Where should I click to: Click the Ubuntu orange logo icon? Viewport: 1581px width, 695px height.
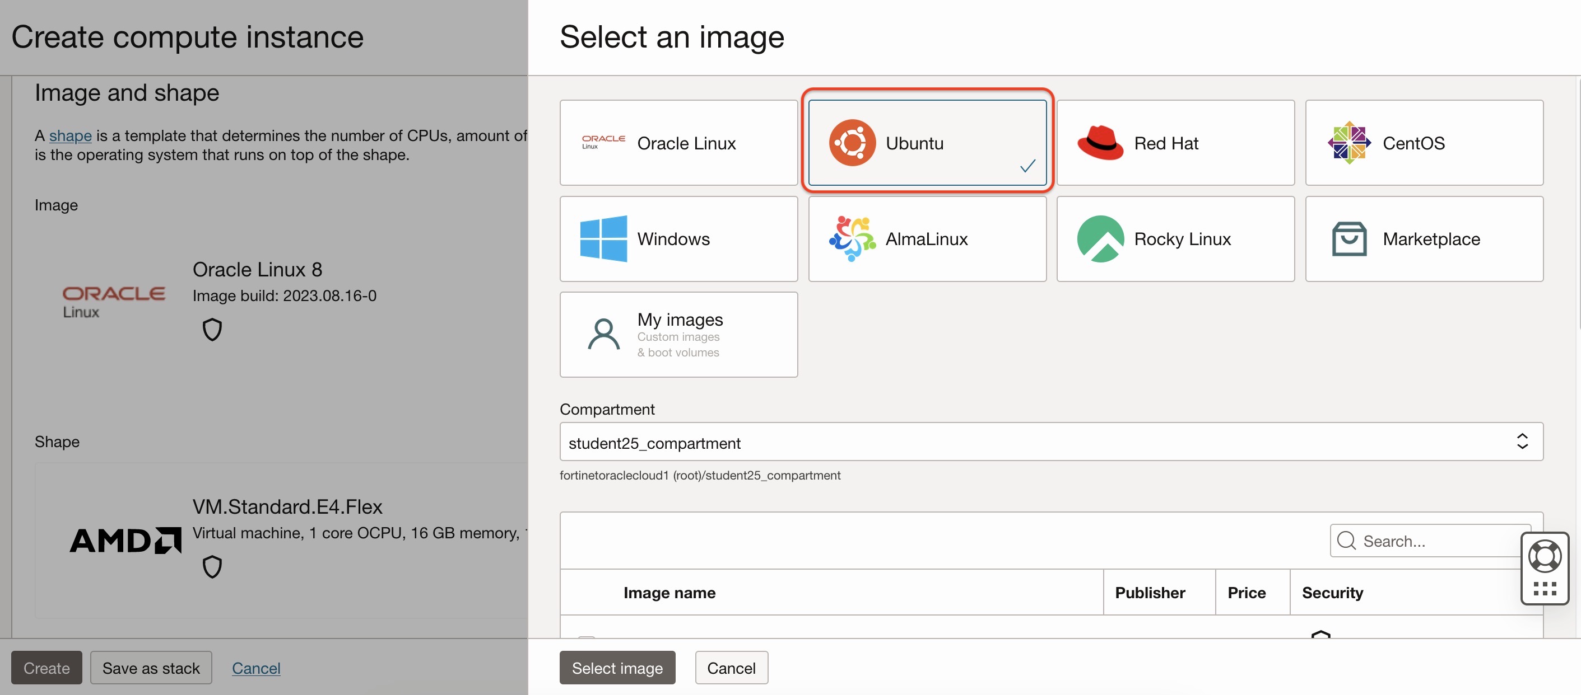(x=852, y=143)
